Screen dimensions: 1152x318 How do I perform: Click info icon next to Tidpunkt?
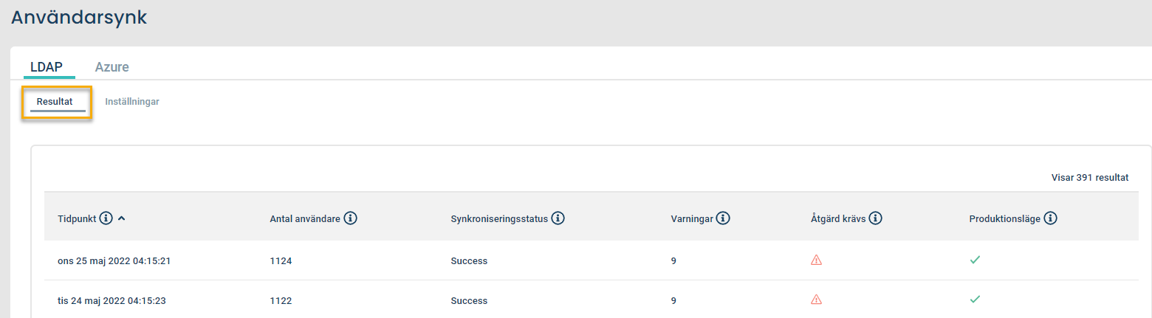coord(106,219)
